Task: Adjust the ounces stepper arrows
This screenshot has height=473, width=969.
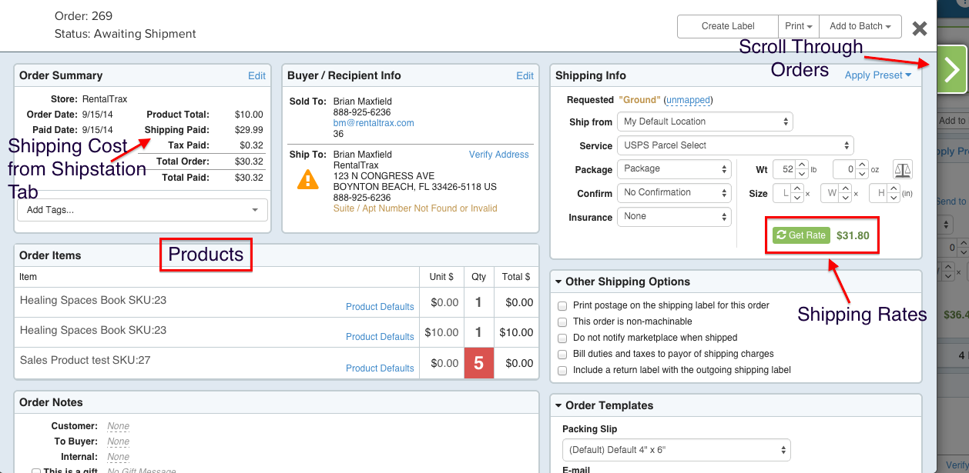Action: point(862,169)
